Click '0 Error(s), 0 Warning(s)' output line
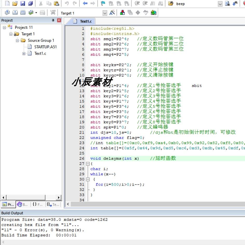Screen dimensions: 245x245 pos(43,230)
